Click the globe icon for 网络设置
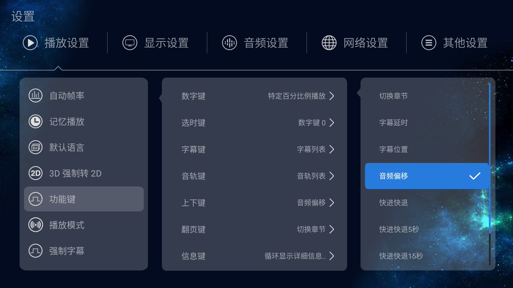Image resolution: width=513 pixels, height=288 pixels. point(329,43)
